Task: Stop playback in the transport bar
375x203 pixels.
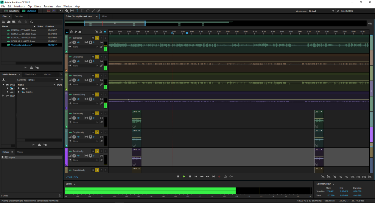Action: [178, 177]
